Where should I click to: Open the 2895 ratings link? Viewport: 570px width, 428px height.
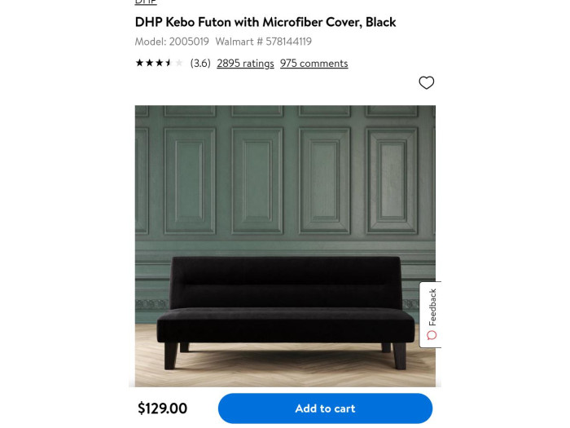click(245, 64)
